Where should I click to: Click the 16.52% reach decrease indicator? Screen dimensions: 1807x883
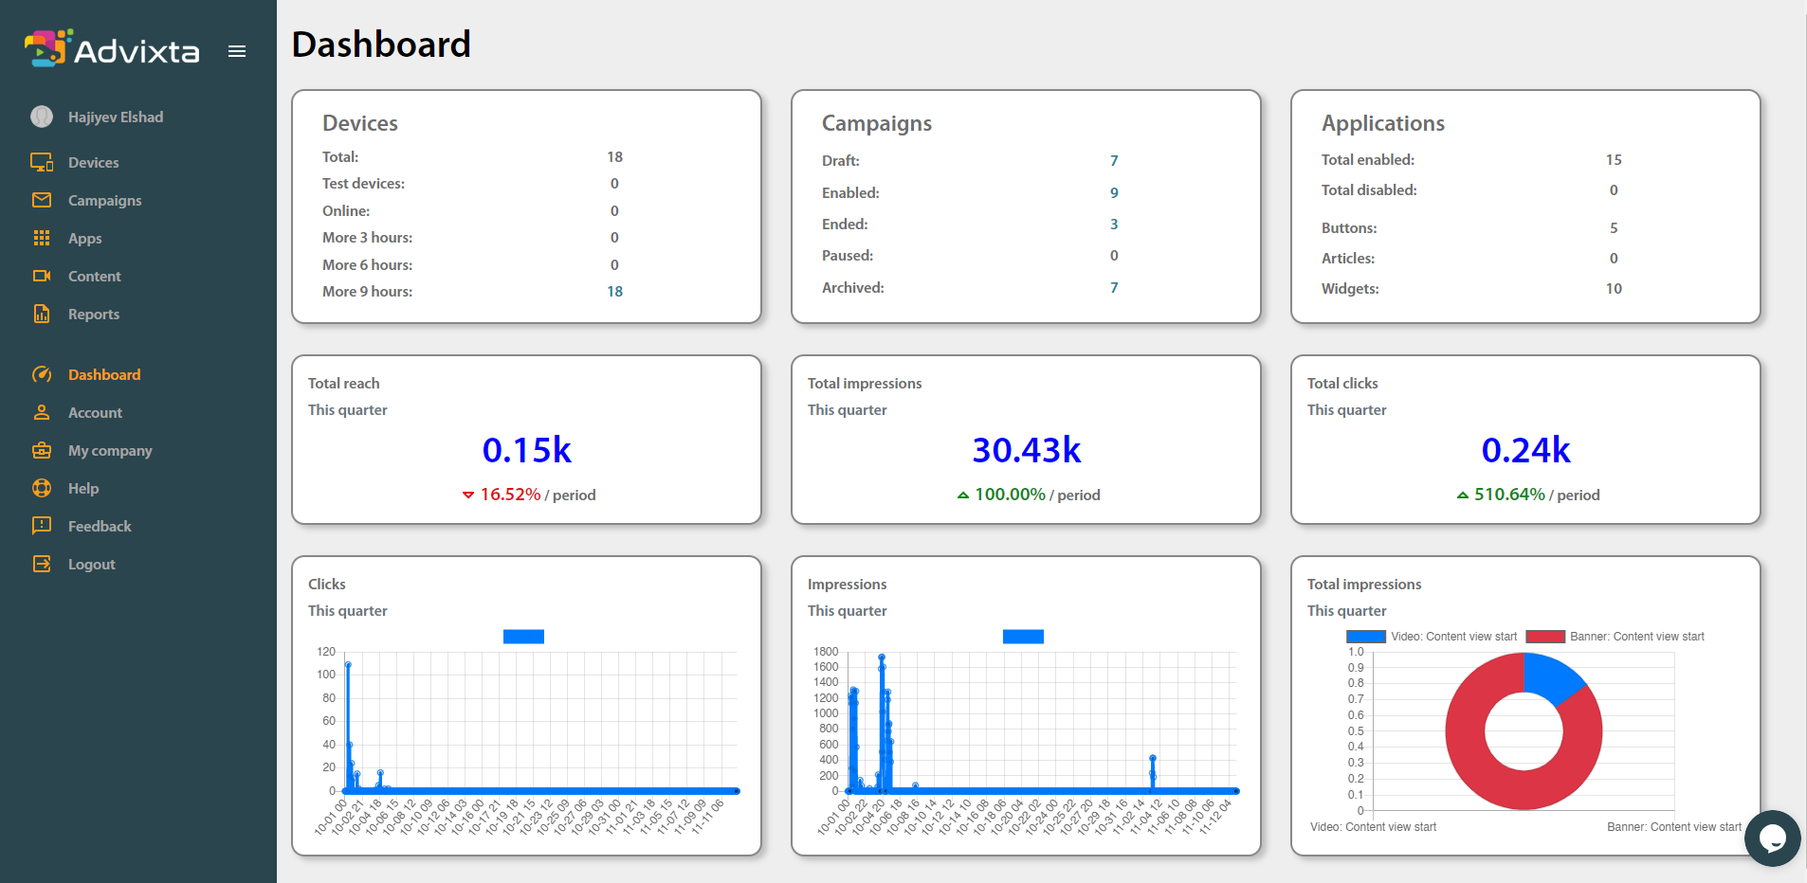click(x=502, y=495)
